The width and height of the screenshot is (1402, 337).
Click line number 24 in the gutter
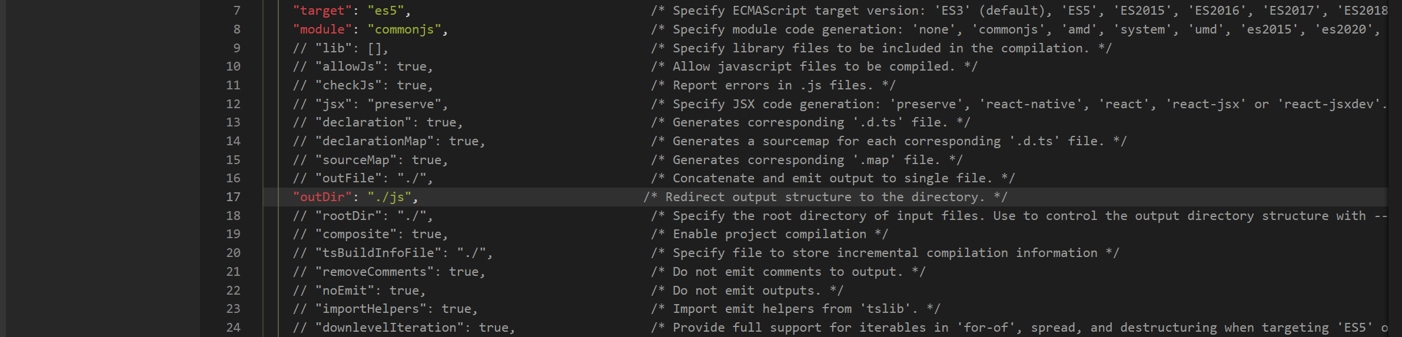pos(233,328)
